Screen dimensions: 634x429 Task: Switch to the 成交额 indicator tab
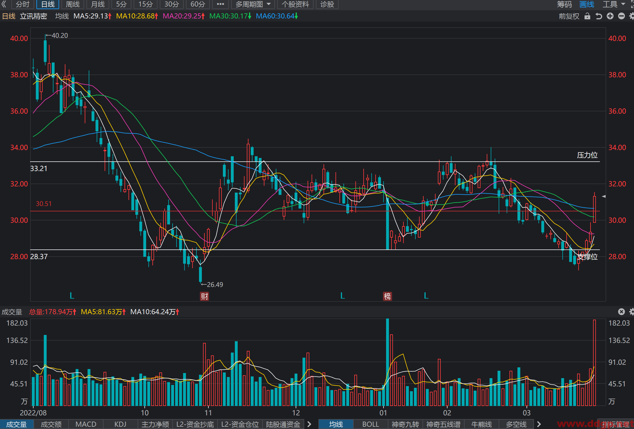tap(51, 424)
